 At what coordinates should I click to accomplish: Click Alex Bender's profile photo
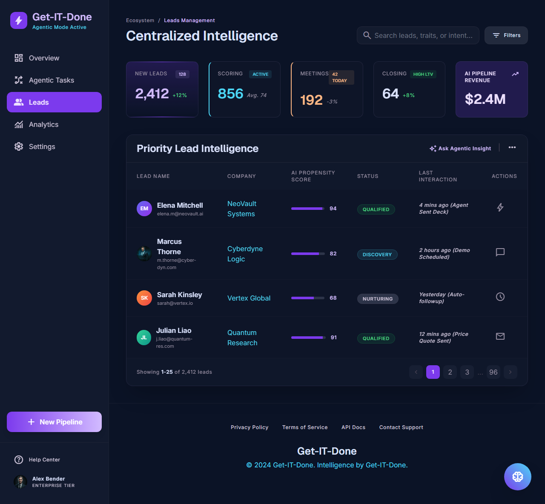(x=20, y=482)
